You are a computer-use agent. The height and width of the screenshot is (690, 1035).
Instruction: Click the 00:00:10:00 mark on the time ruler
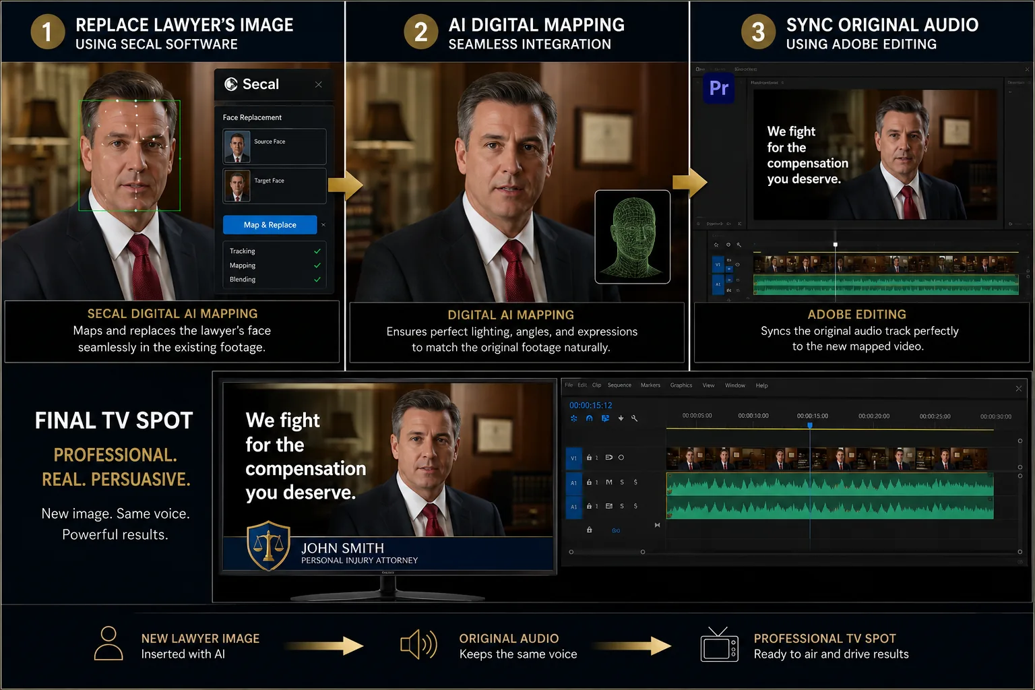(x=753, y=416)
